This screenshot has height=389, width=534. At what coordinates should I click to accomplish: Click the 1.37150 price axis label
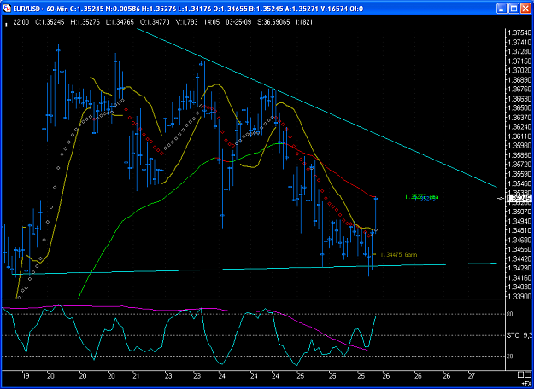click(519, 61)
